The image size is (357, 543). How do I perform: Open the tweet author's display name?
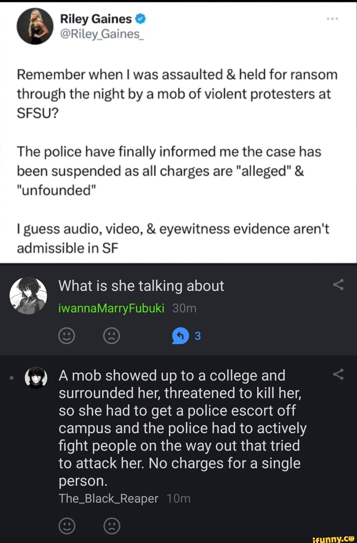(96, 19)
